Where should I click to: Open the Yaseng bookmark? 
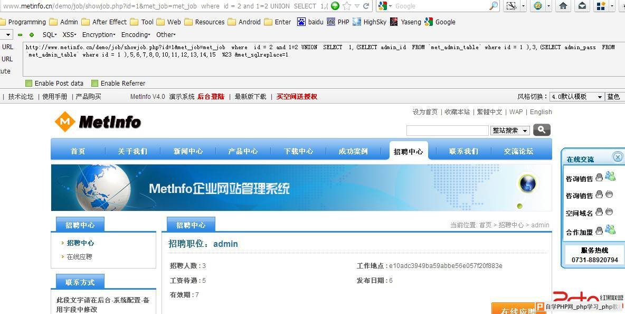click(x=405, y=22)
